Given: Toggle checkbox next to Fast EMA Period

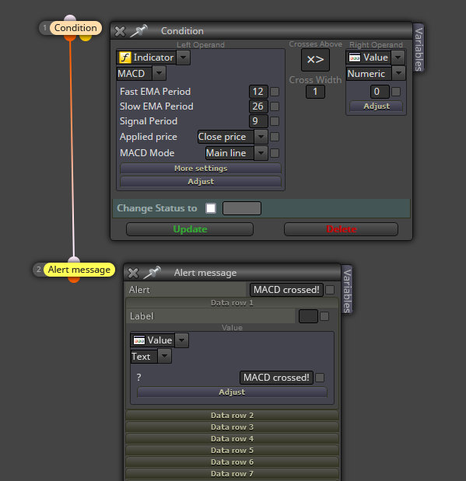Looking at the screenshot, I should (275, 92).
